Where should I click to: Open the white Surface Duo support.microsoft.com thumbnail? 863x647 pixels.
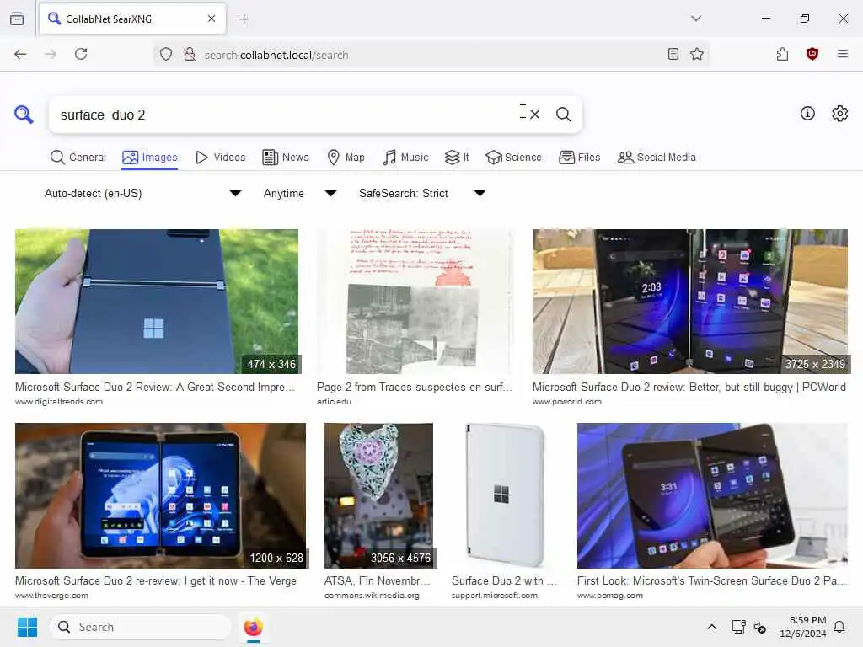[x=506, y=495]
